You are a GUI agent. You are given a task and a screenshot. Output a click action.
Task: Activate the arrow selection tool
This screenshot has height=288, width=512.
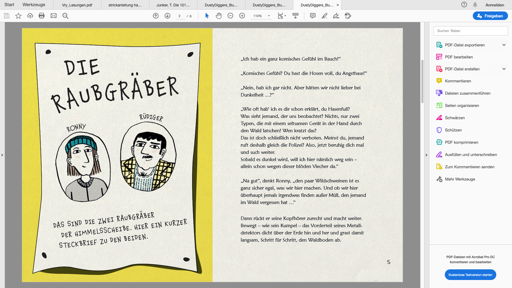[x=207, y=16]
